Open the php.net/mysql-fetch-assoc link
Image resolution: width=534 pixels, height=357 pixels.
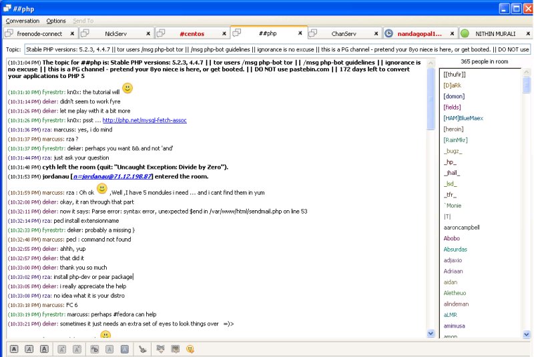(x=144, y=120)
